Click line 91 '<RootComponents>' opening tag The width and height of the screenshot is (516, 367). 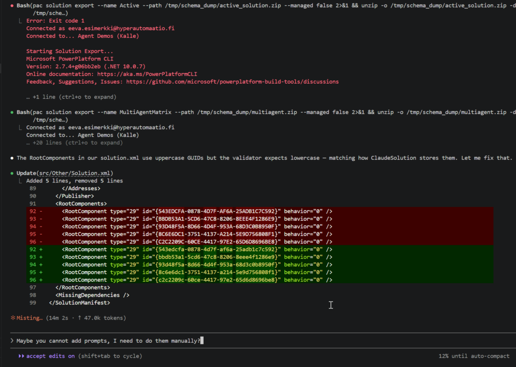tap(81, 204)
